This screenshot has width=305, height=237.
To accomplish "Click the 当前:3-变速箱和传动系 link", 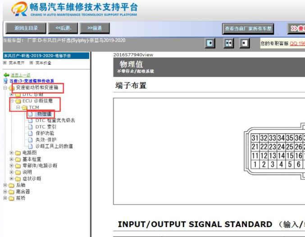I will pyautogui.click(x=32, y=81).
